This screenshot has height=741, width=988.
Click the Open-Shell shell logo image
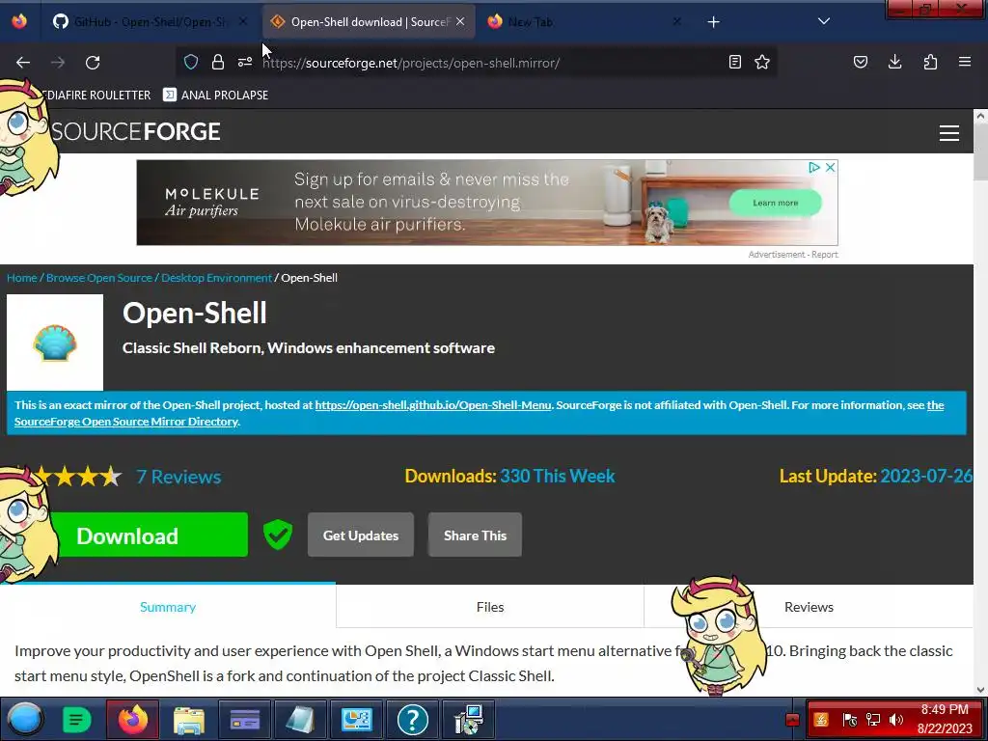[55, 343]
